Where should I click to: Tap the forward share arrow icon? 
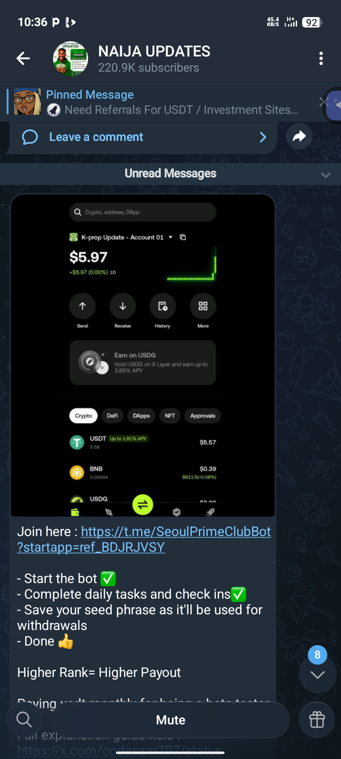[x=299, y=137]
